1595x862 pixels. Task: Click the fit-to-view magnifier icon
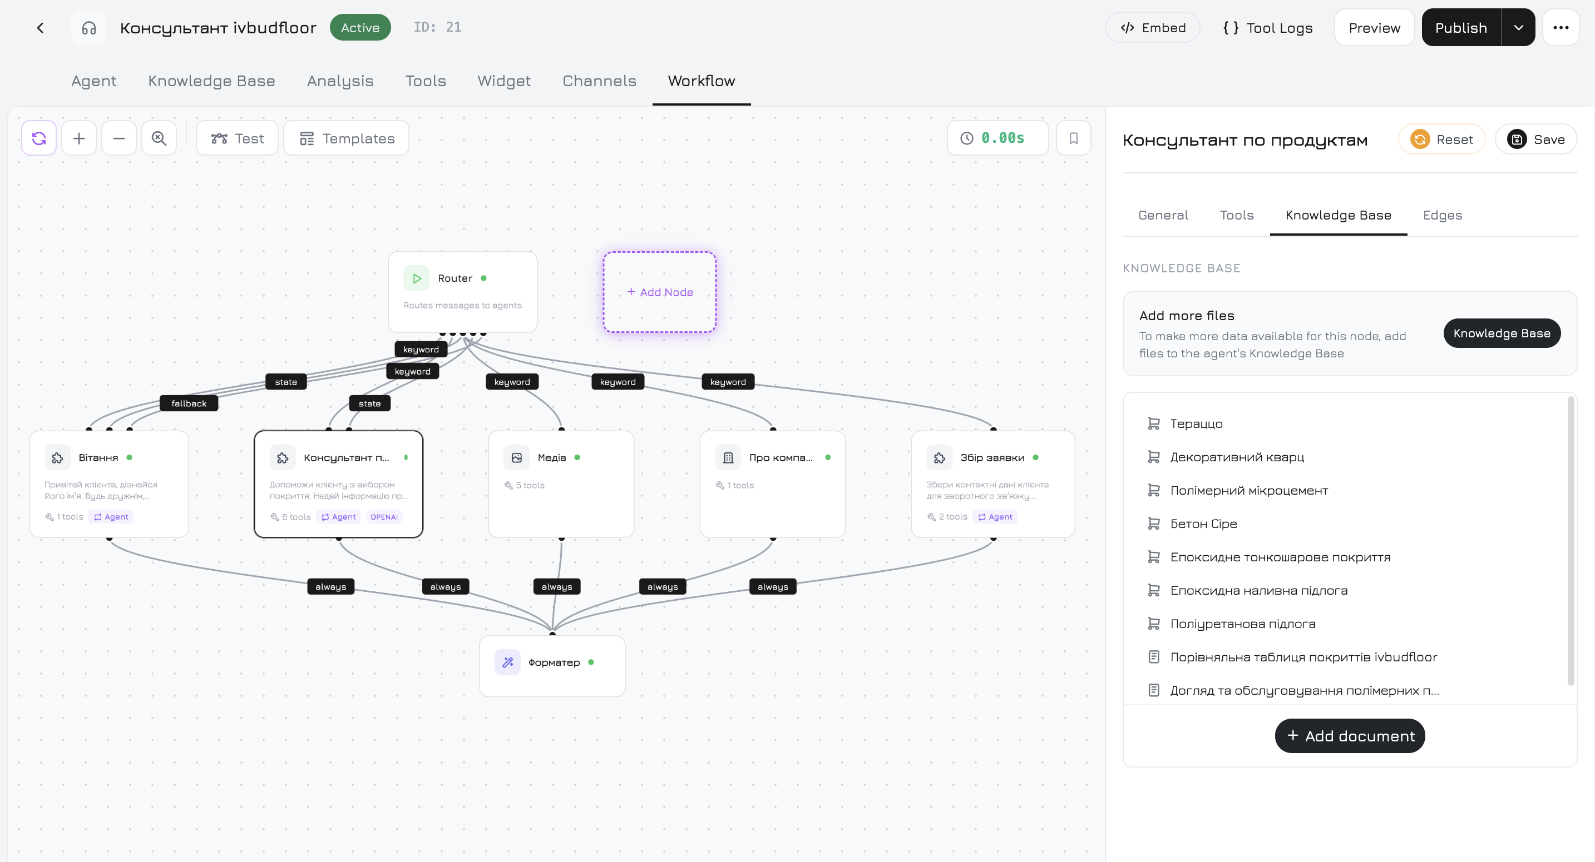click(x=159, y=138)
